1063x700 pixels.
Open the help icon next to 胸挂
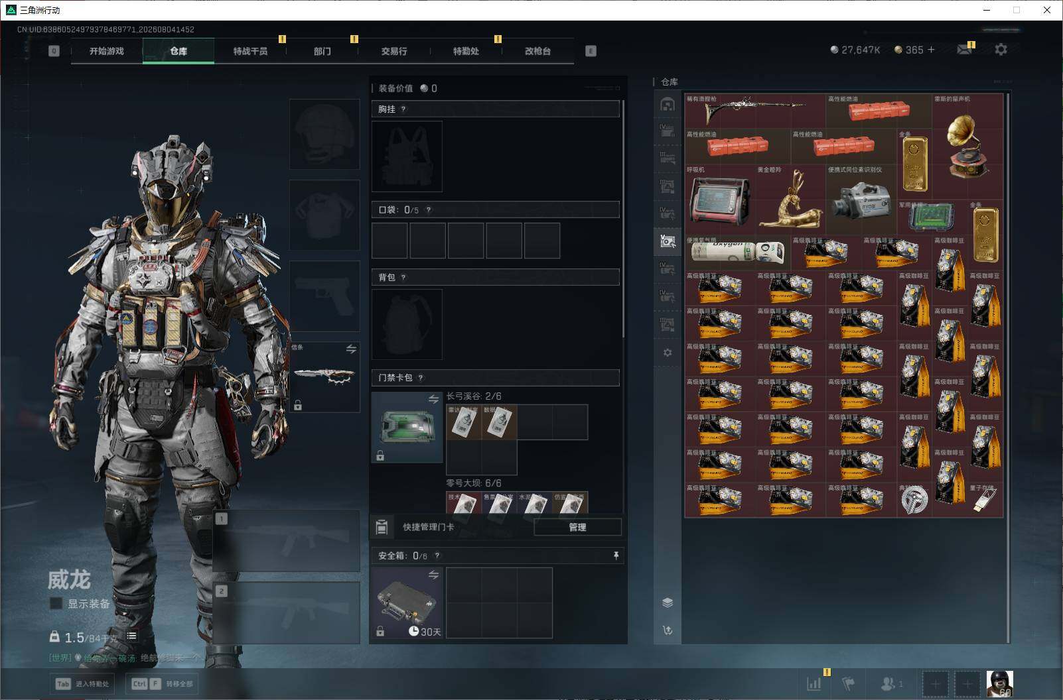403,109
